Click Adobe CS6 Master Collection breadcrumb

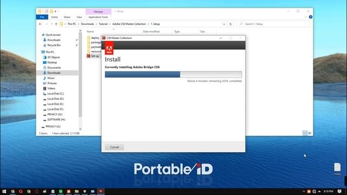pyautogui.click(x=129, y=24)
